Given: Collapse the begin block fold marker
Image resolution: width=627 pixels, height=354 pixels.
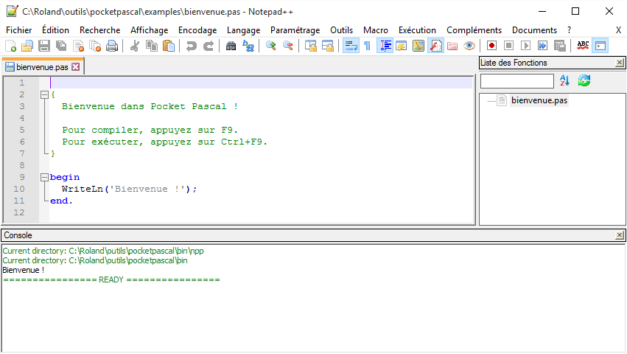Looking at the screenshot, I should pos(44,177).
